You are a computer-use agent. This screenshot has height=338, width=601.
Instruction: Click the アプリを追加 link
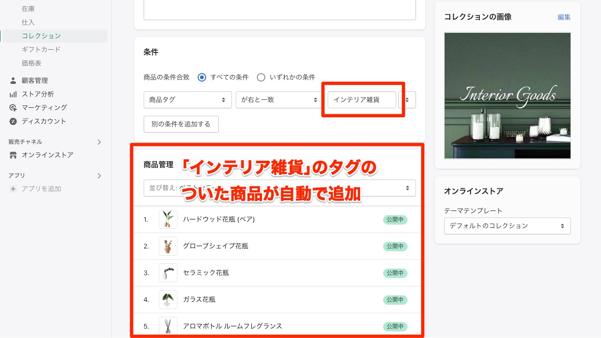coord(41,189)
